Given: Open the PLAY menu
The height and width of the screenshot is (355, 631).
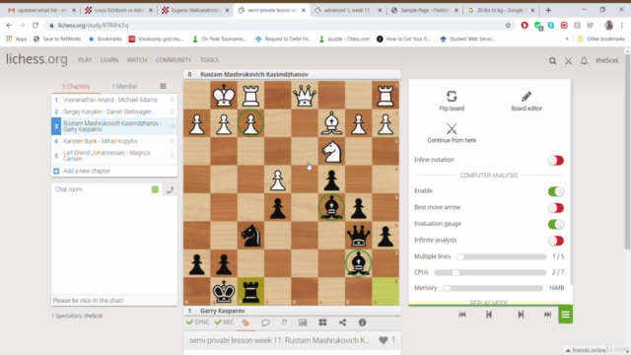Looking at the screenshot, I should point(85,60).
